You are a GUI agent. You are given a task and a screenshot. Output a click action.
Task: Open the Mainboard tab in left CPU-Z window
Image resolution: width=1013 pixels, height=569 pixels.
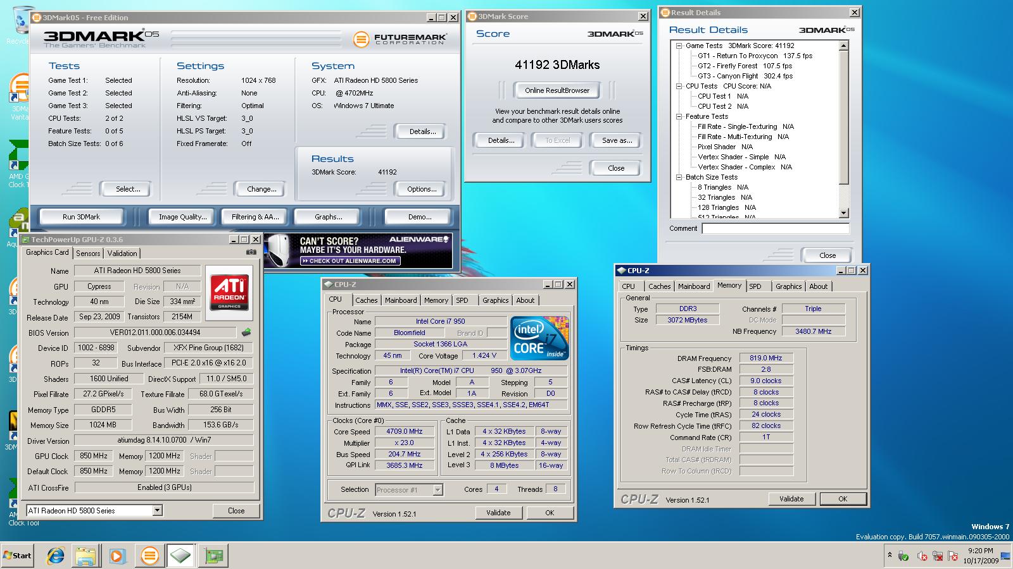click(401, 300)
